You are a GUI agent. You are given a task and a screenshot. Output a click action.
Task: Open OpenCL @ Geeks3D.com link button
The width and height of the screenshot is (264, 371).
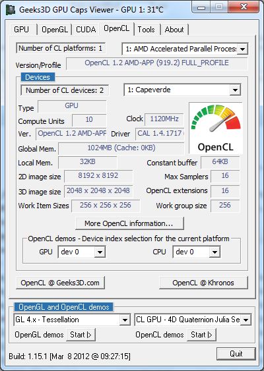[x=60, y=283]
